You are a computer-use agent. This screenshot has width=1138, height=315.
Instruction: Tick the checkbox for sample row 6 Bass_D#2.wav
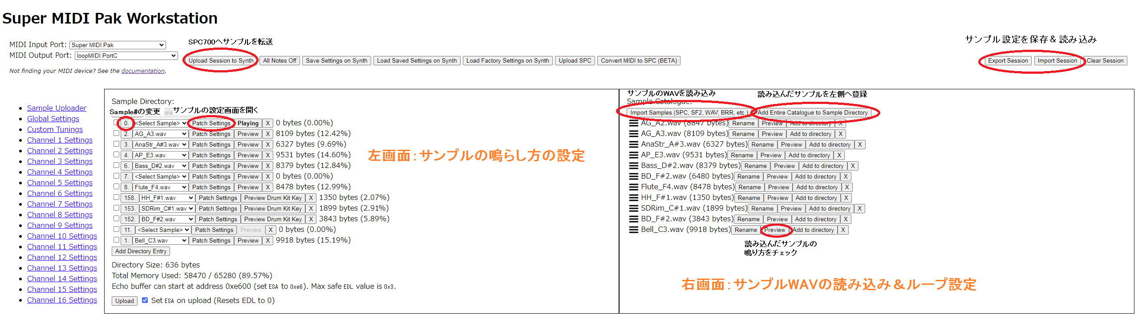tap(116, 165)
